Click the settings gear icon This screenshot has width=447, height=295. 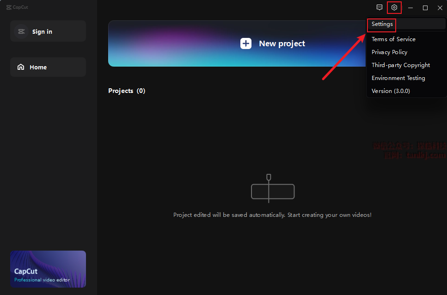coord(394,7)
